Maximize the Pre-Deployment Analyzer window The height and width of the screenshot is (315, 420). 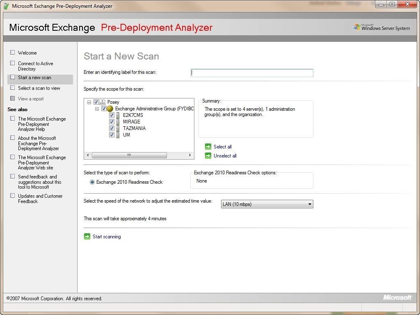(x=393, y=4)
